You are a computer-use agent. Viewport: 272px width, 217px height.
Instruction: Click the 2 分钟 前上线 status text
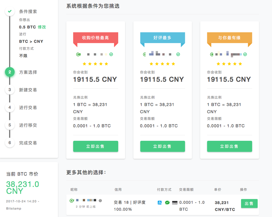pyautogui.click(x=85, y=206)
